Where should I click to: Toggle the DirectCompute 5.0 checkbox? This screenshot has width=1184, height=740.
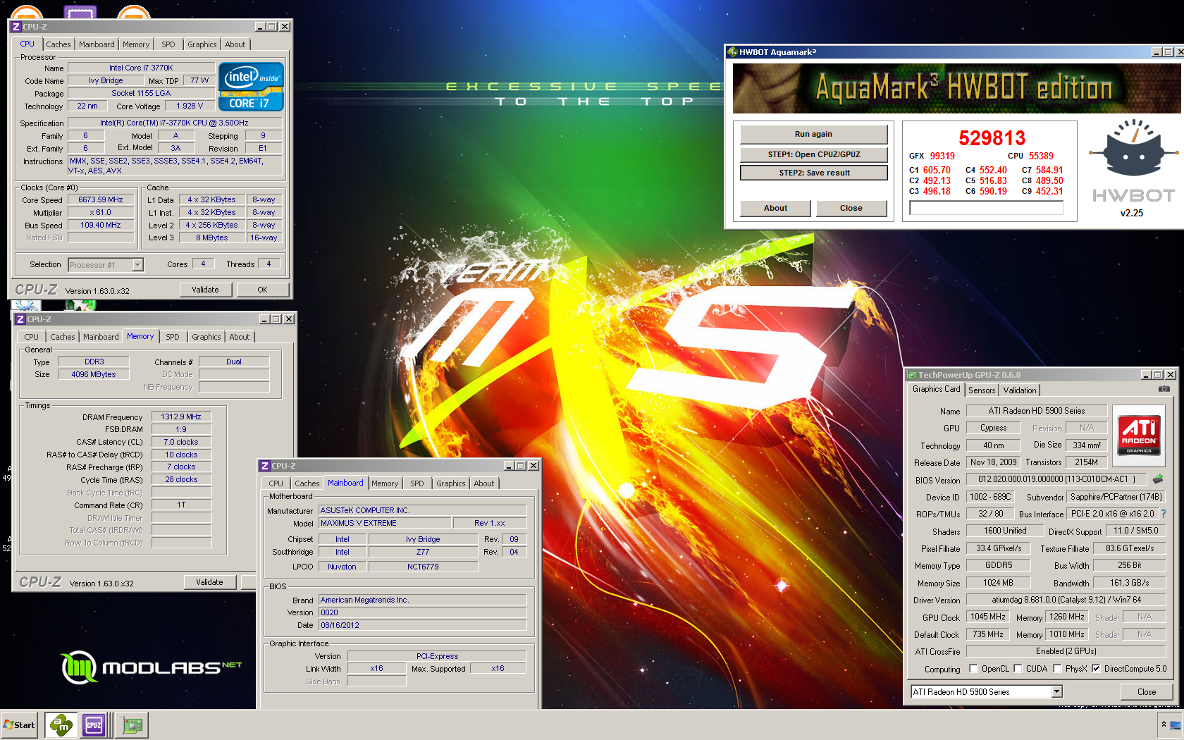[x=1096, y=669]
